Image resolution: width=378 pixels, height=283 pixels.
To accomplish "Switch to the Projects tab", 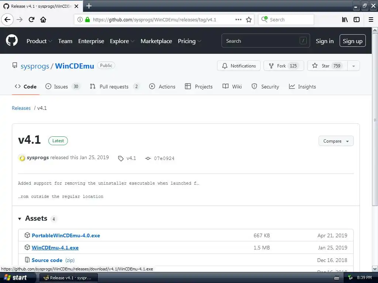I will [199, 87].
